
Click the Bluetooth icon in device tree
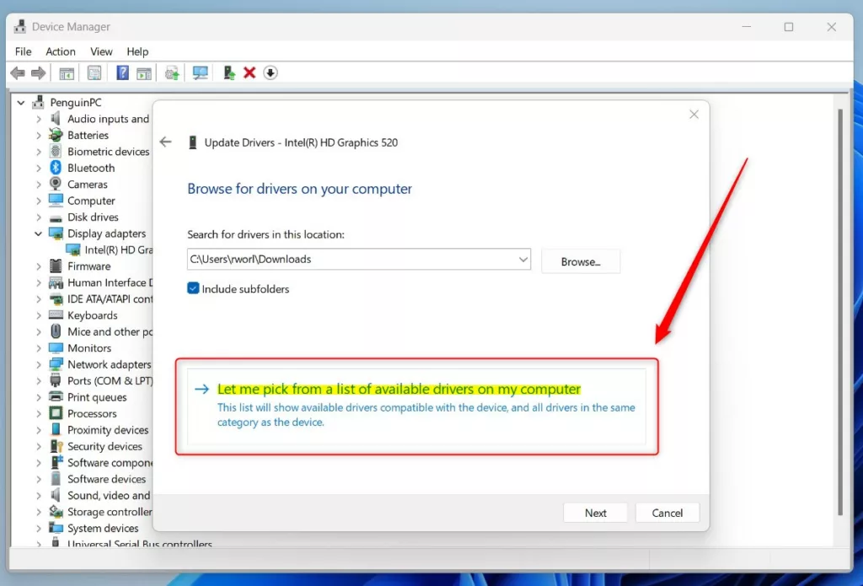click(x=56, y=168)
